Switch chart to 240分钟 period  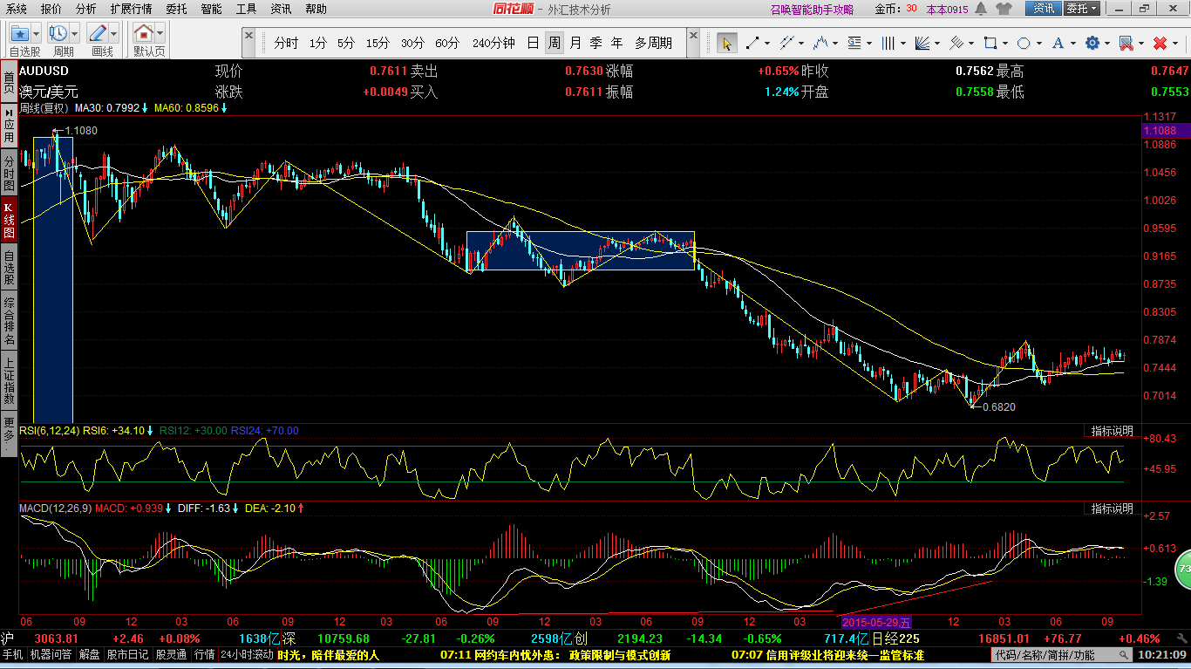493,43
